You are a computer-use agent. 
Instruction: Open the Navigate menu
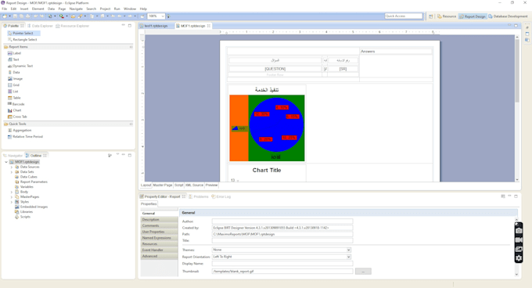tap(76, 9)
